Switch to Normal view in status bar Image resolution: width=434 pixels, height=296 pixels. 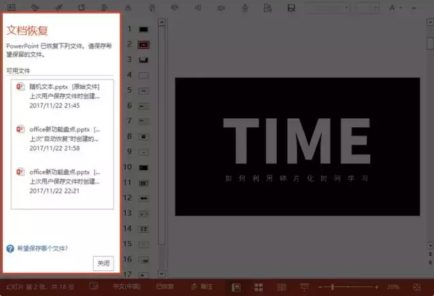coord(236,287)
